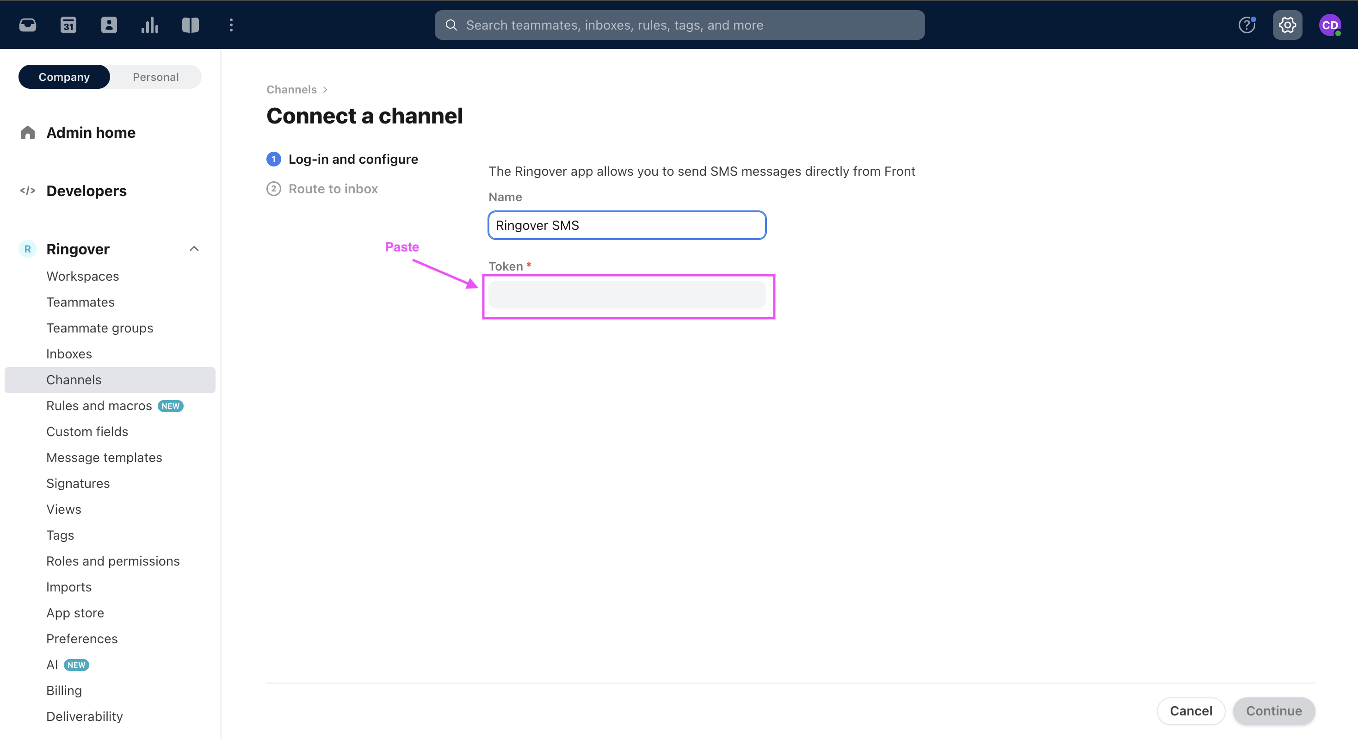Open Deliverability settings

(84, 716)
